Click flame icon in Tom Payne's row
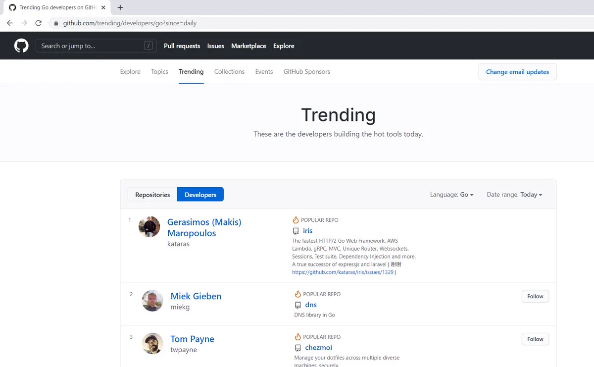594x367 pixels. tap(297, 337)
